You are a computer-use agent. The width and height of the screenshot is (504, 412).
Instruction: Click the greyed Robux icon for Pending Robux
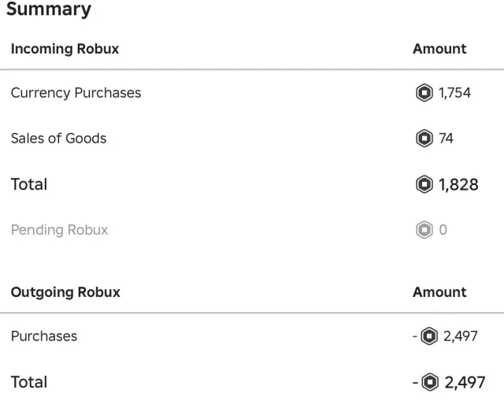424,230
